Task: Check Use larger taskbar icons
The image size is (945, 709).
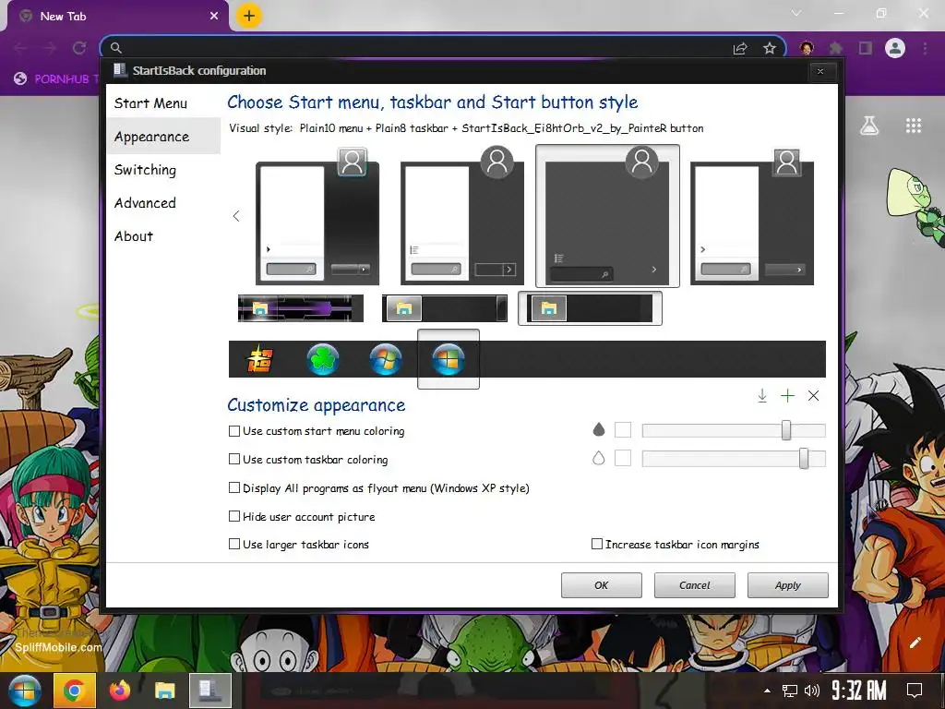Action: [x=234, y=544]
